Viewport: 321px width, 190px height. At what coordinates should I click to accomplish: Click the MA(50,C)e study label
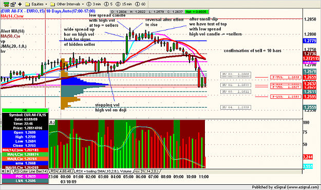pyautogui.click(x=10, y=37)
